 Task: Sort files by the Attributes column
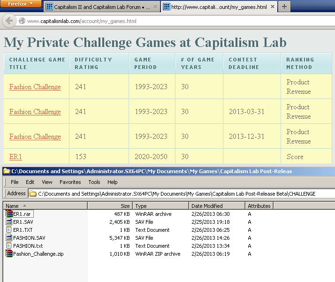click(259, 206)
